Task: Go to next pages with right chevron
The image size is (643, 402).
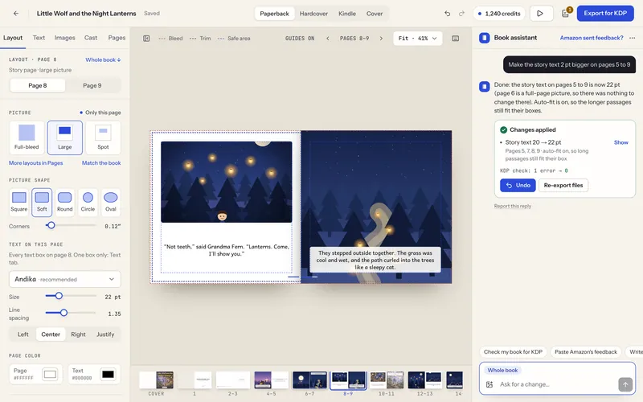Action: point(381,38)
